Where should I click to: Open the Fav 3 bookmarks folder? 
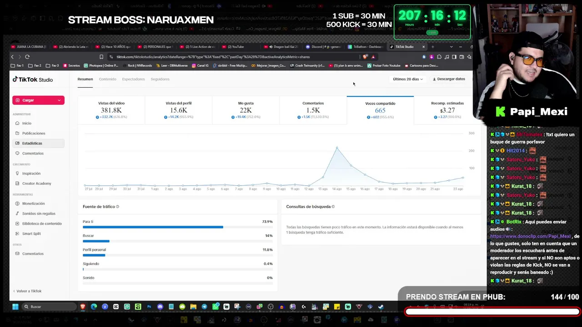tap(52, 66)
